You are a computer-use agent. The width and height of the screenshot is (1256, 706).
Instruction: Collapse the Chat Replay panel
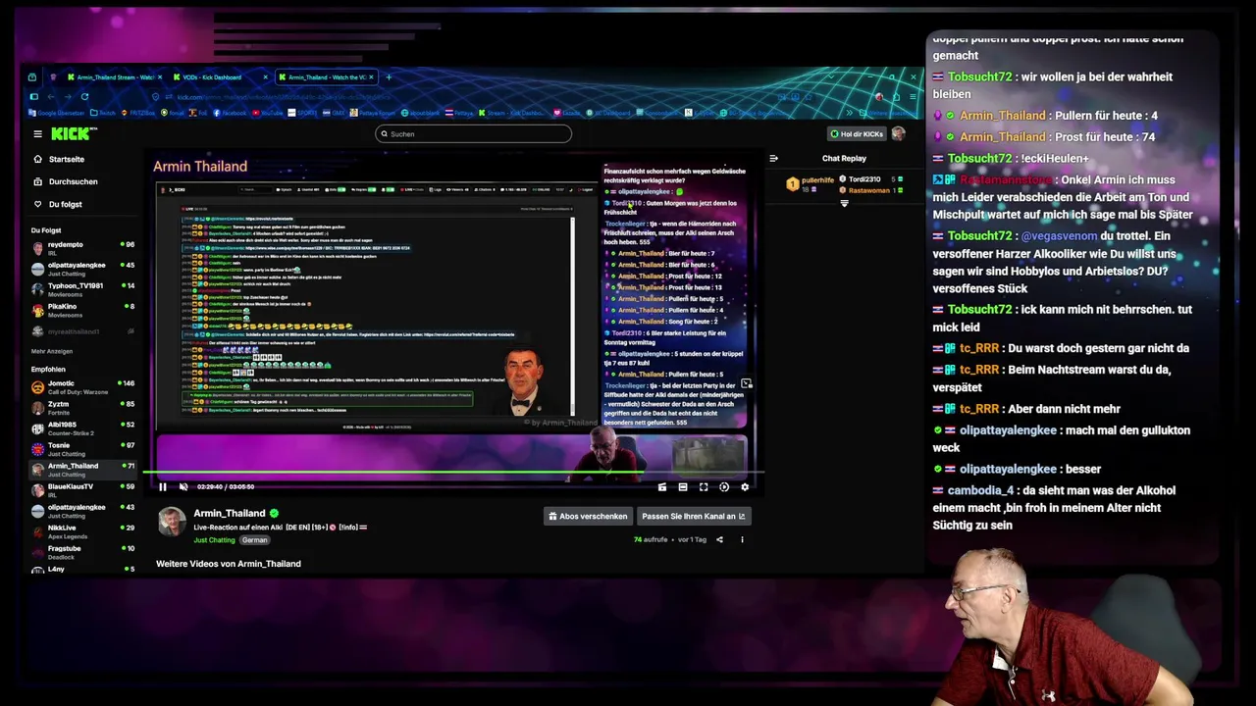click(773, 158)
